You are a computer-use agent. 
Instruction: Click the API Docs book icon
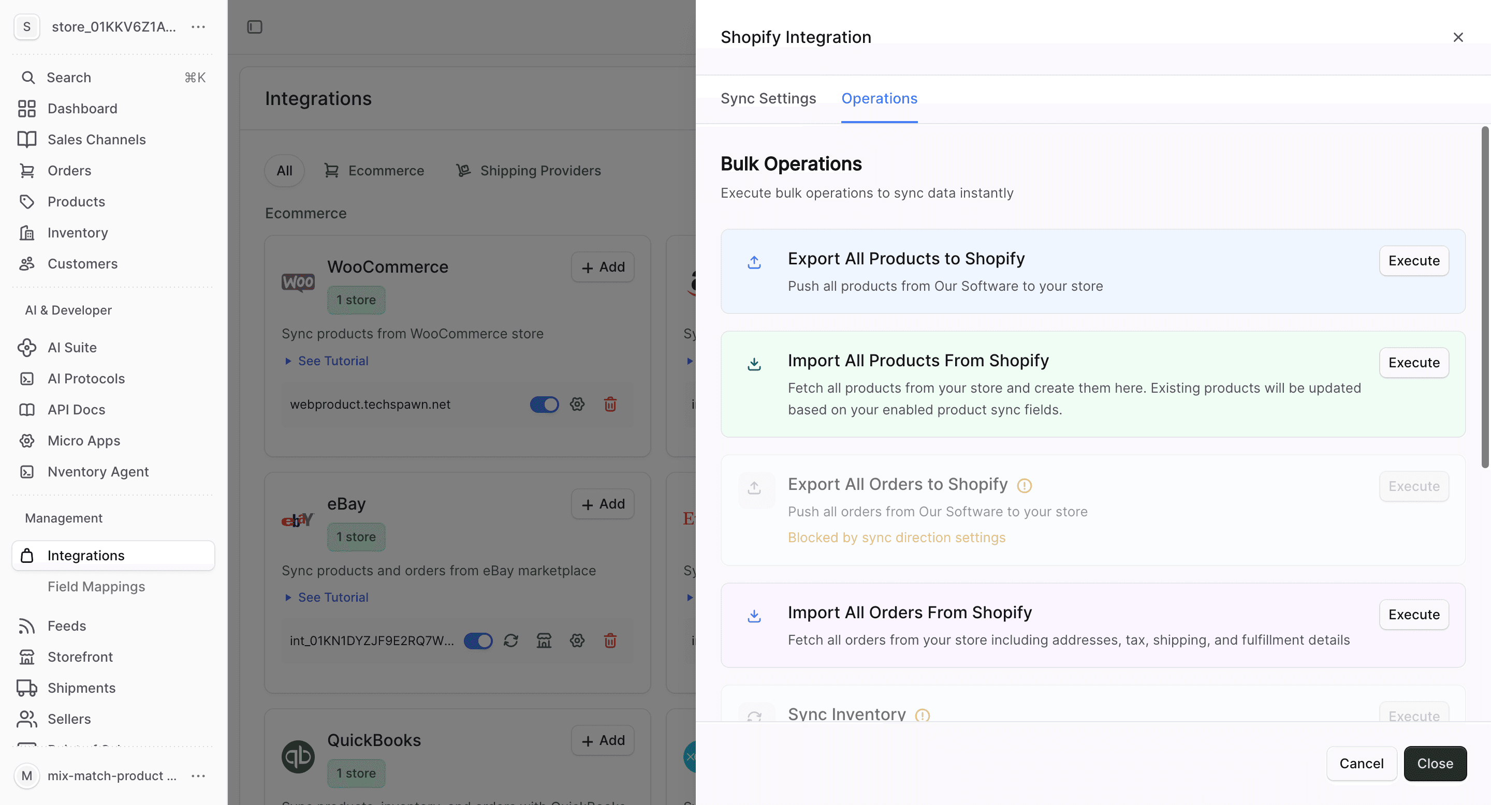coord(26,409)
